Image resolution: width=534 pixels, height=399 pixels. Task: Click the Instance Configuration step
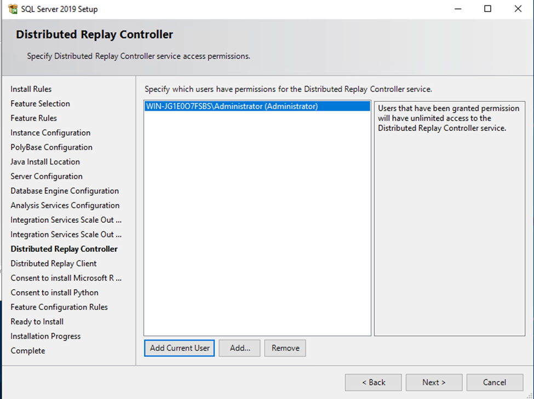[x=50, y=133]
